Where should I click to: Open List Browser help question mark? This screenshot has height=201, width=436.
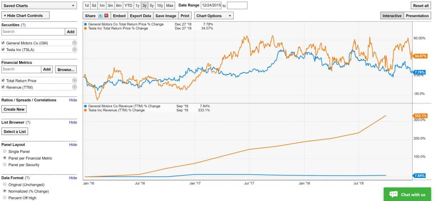[x=28, y=122]
